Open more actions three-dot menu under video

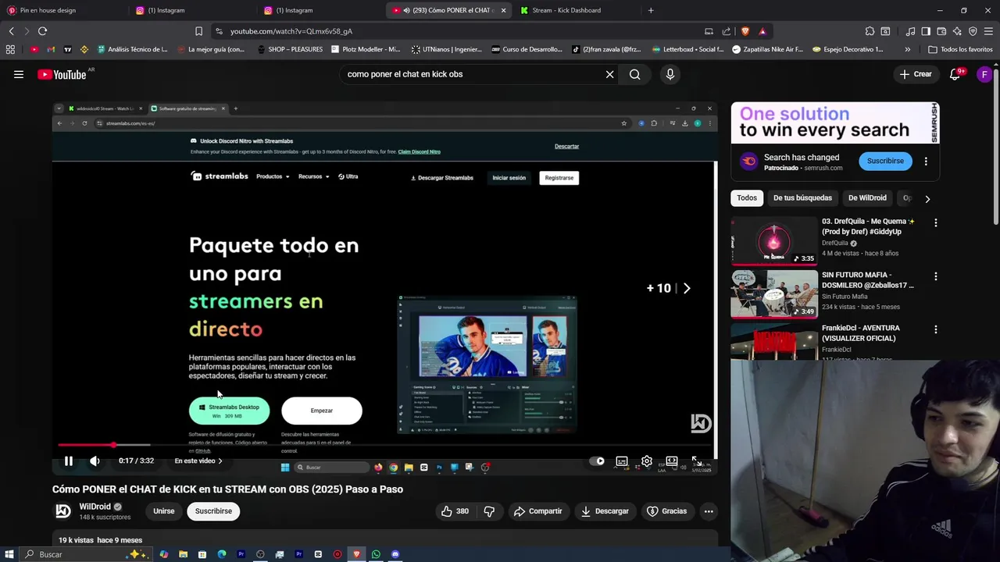coord(709,511)
